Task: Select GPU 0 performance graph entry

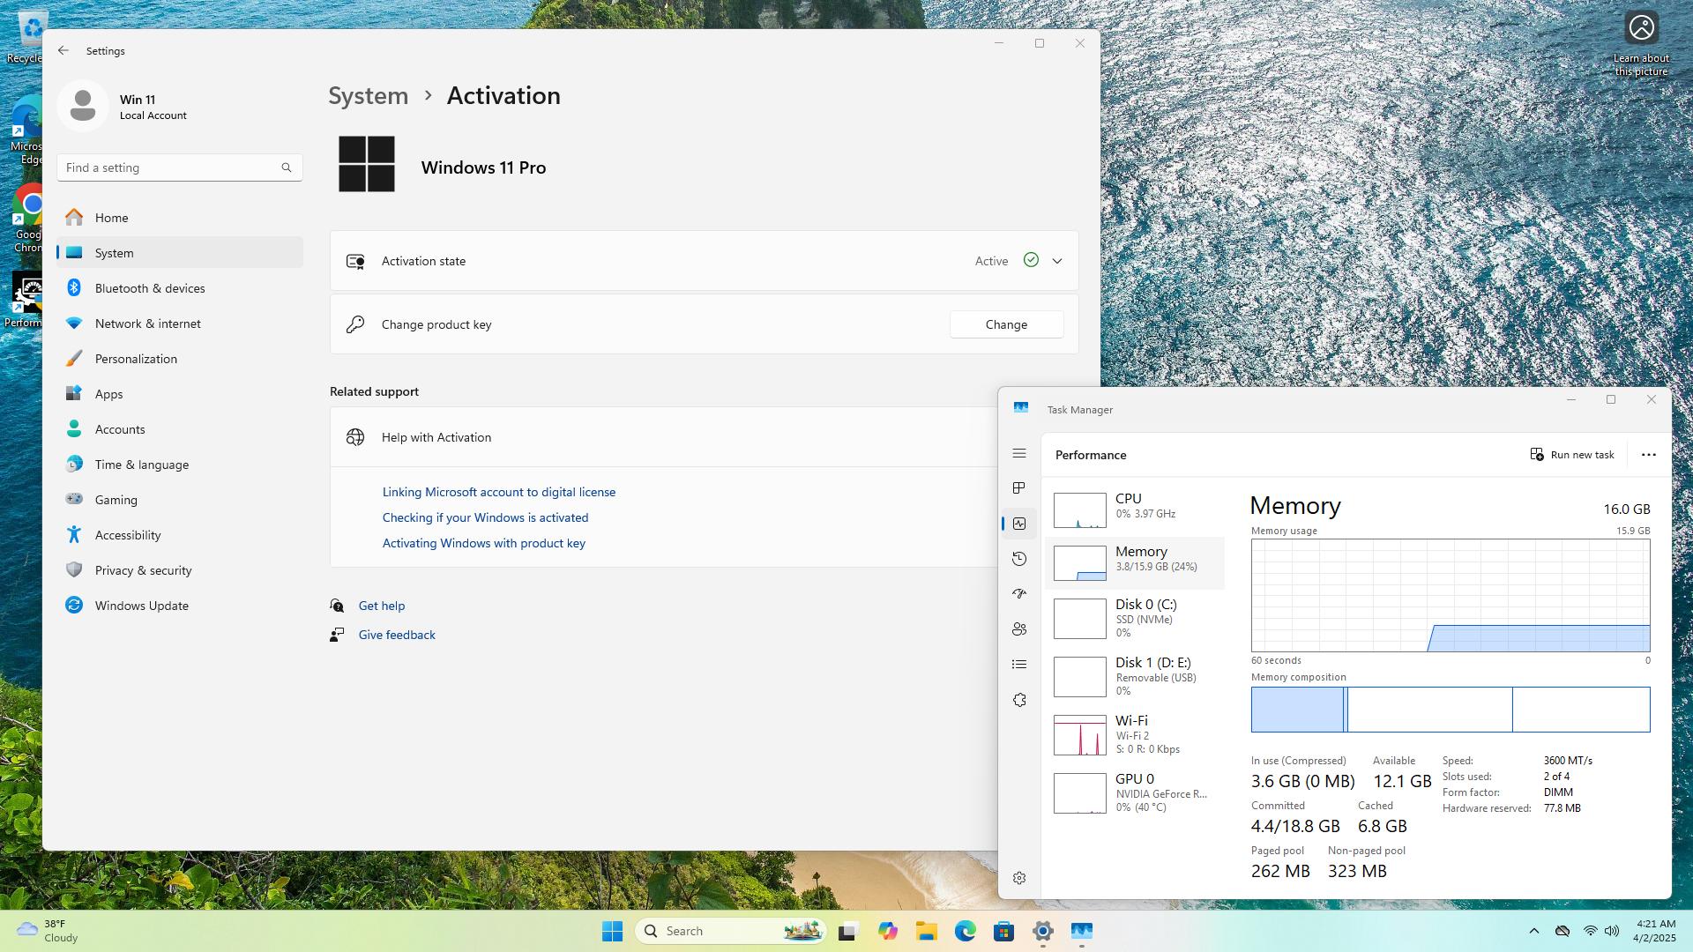Action: [1135, 792]
